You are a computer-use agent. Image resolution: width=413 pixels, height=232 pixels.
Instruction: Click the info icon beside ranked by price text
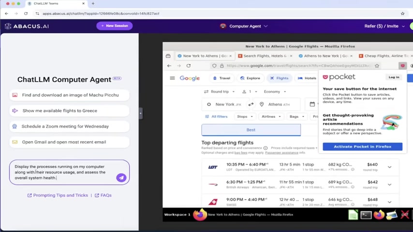265,148
